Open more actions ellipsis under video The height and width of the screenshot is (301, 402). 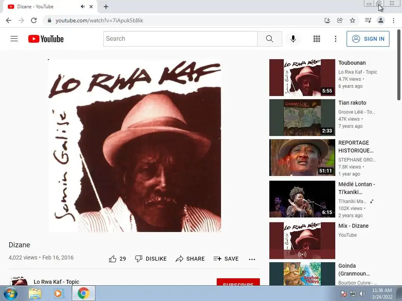coord(252,259)
